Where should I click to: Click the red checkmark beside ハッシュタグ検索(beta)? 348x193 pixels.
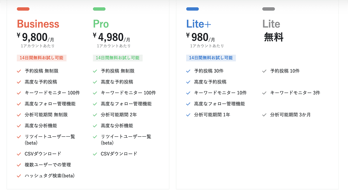point(19,176)
